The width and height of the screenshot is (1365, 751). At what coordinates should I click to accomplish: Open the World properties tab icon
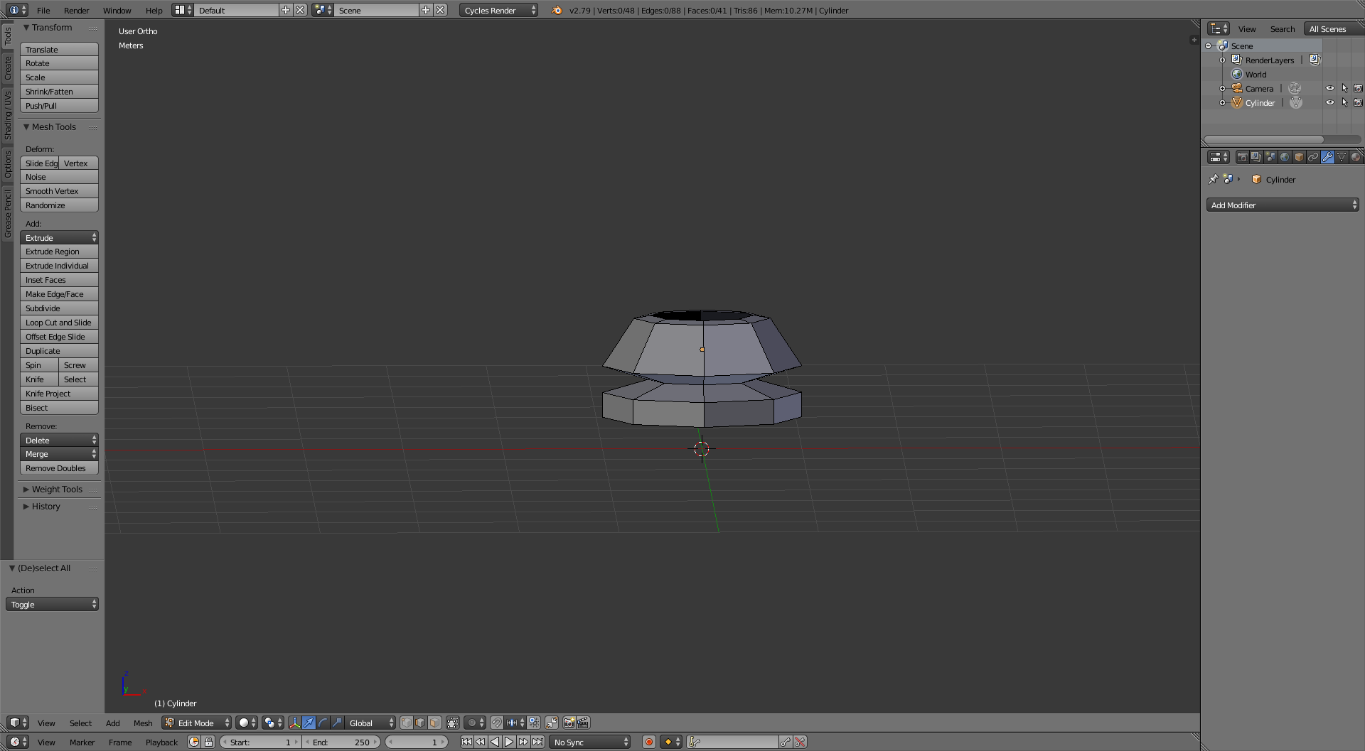click(x=1285, y=157)
